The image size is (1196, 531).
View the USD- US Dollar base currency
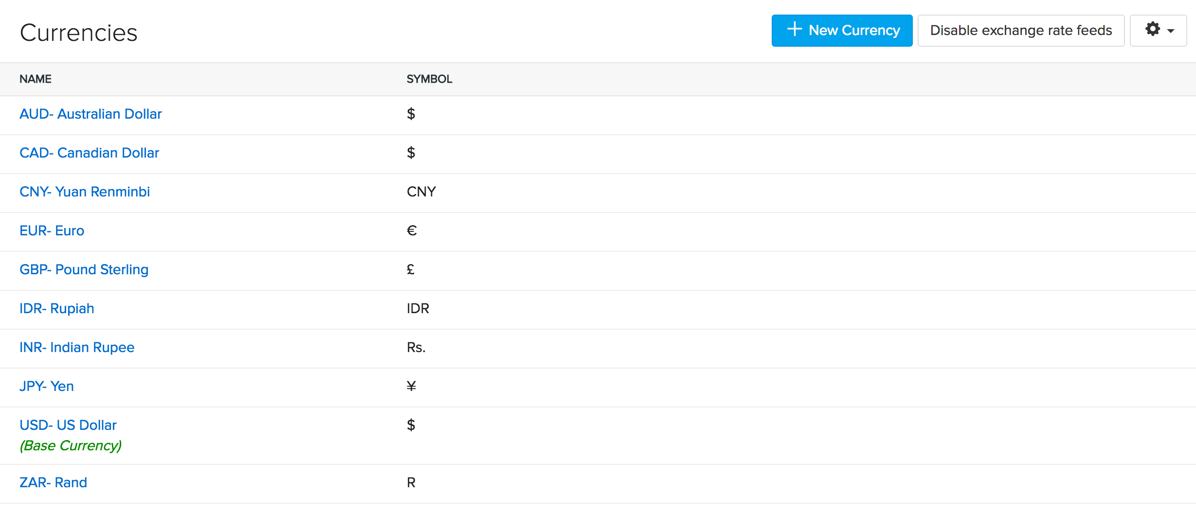[x=68, y=425]
